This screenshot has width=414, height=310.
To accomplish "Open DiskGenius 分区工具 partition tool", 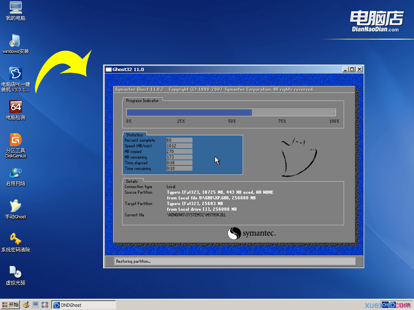I will pos(15,143).
